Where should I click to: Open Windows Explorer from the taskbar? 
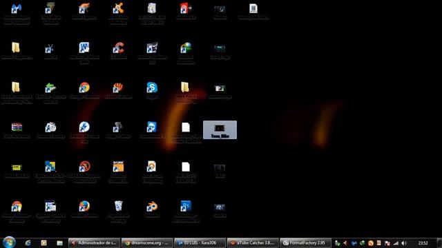59,242
